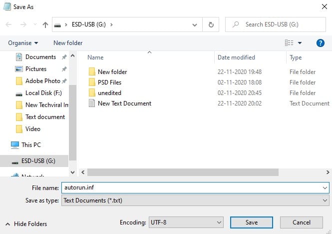Select This PC in navigation pane
332x234 pixels.
tap(31, 145)
